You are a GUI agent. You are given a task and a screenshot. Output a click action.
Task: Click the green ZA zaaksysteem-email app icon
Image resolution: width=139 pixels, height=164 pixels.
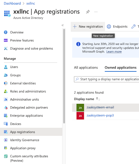[x=80, y=108]
